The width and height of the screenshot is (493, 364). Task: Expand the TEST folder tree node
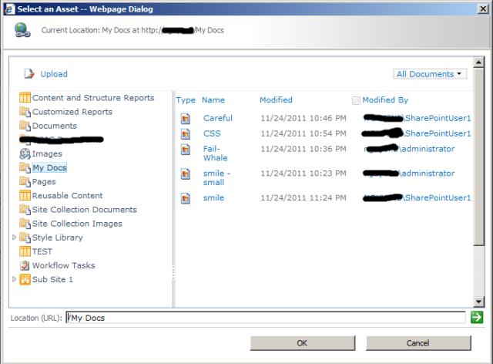(x=14, y=251)
